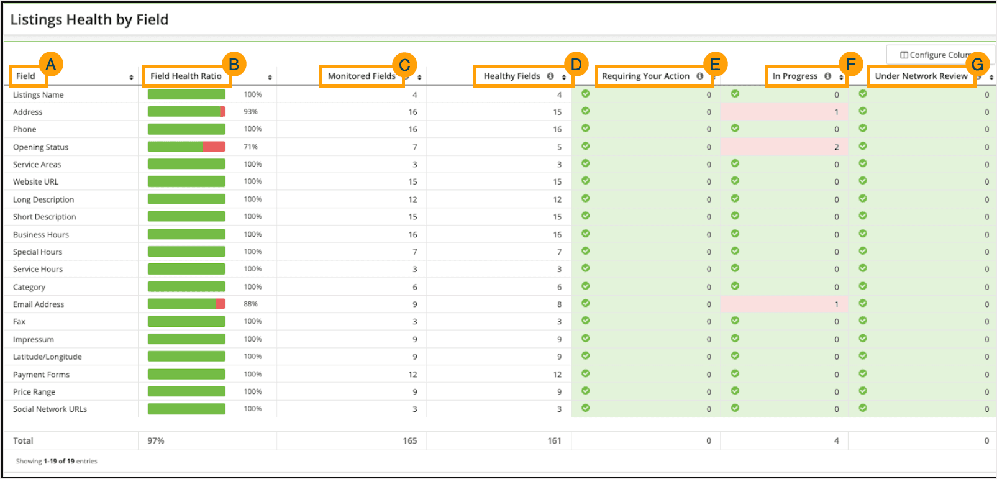This screenshot has width=997, height=479.
Task: Click the info icon beside Healthy Fields
Action: point(550,76)
